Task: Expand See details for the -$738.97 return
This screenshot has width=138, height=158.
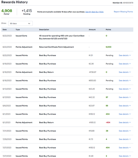Action: pyautogui.click(x=125, y=72)
